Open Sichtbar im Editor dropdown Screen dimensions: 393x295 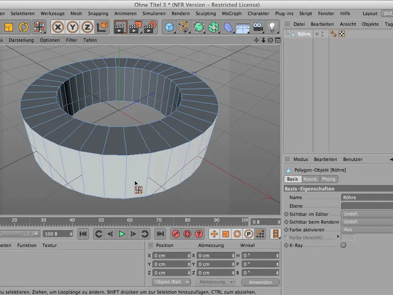pyautogui.click(x=367, y=214)
